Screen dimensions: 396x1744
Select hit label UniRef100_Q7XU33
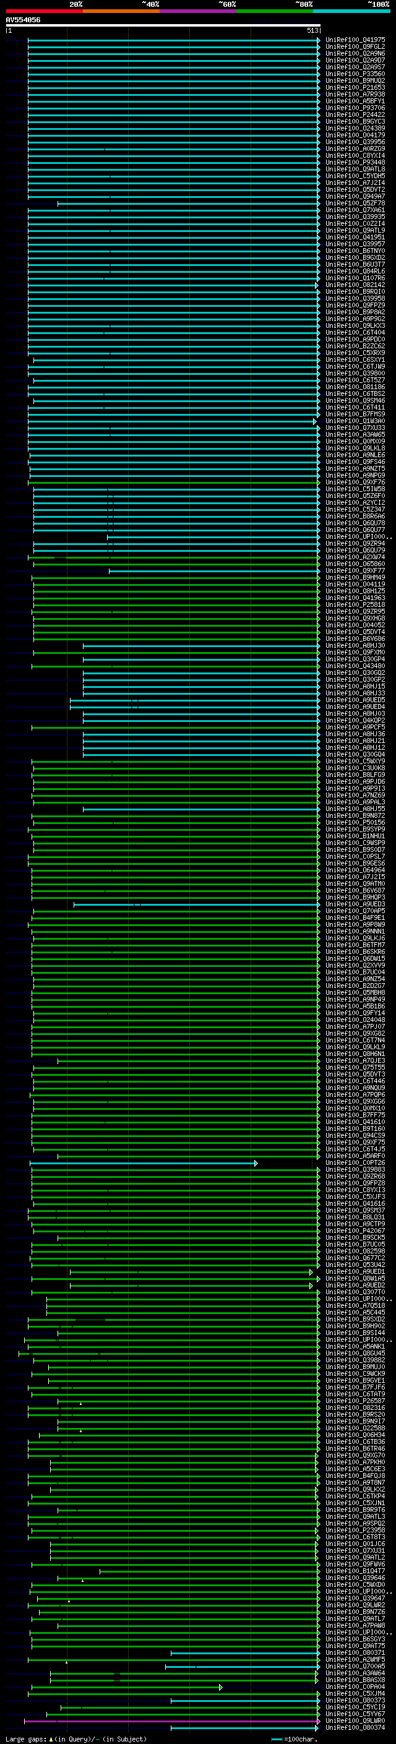pyautogui.click(x=355, y=428)
